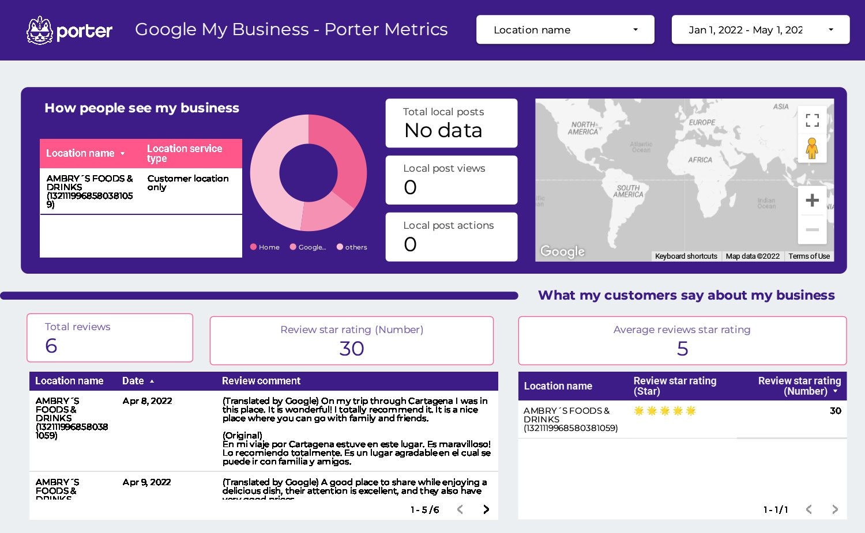Select the Street View pegman icon
This screenshot has width=865, height=533.
coord(812,149)
